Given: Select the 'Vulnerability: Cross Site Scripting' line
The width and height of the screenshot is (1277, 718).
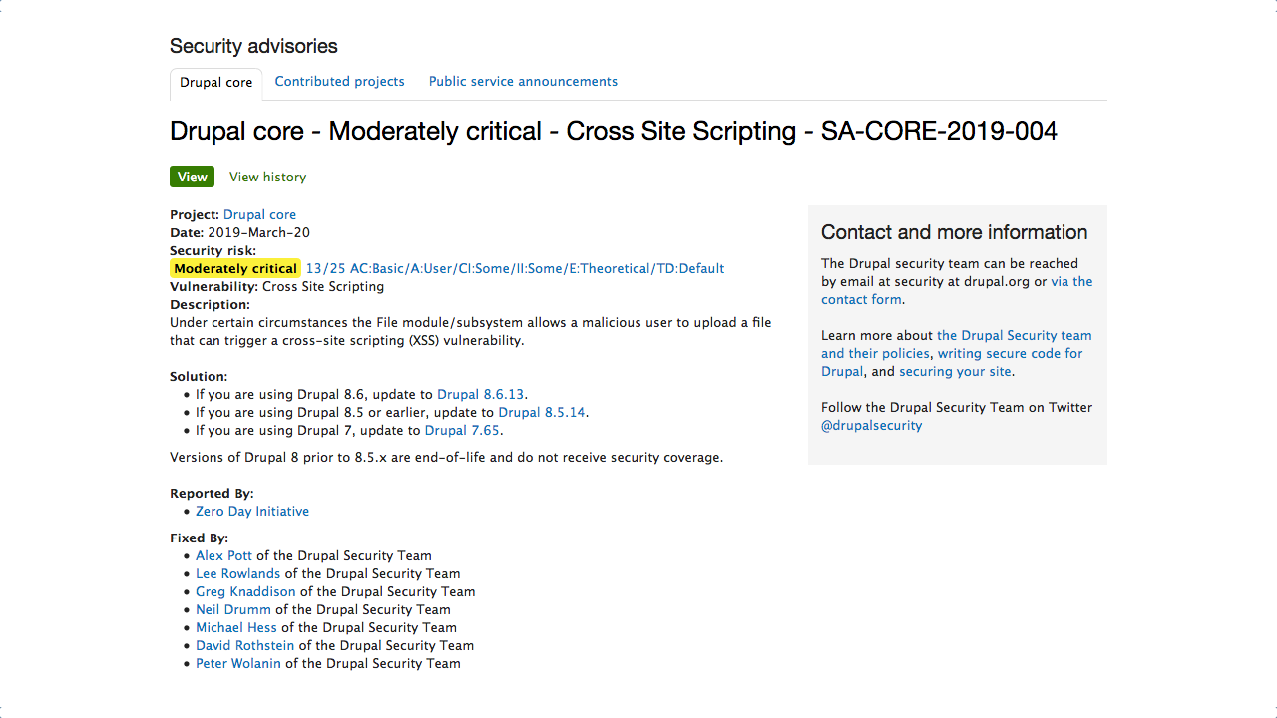Looking at the screenshot, I should coord(276,286).
